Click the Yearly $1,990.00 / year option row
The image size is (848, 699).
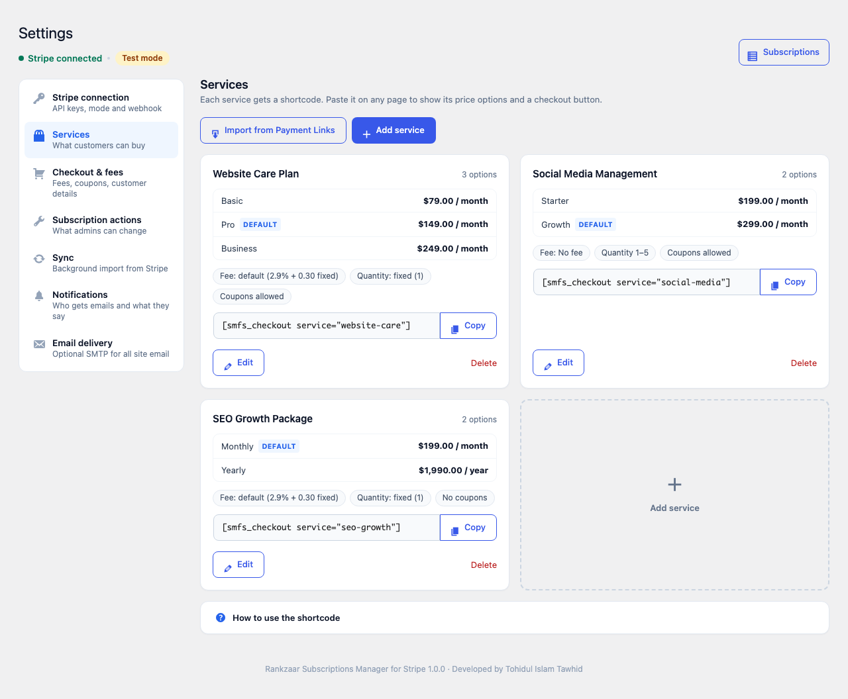[354, 471]
